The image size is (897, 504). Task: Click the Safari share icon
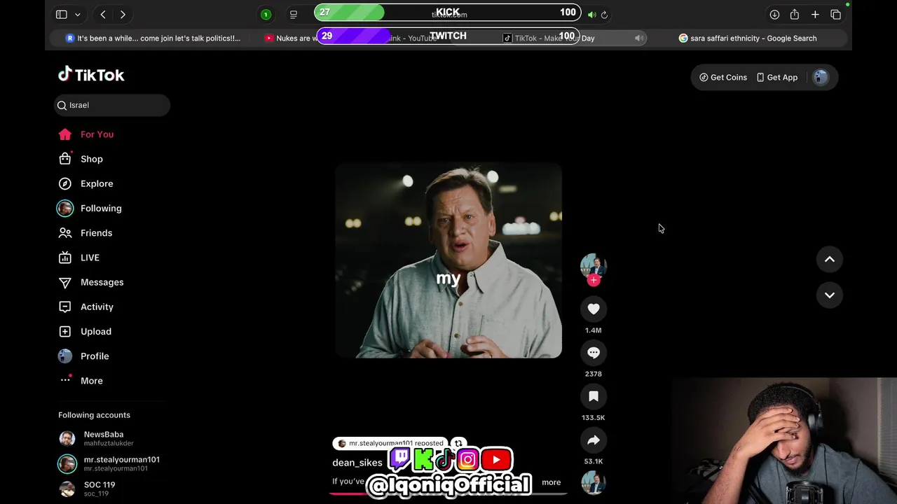795,14
